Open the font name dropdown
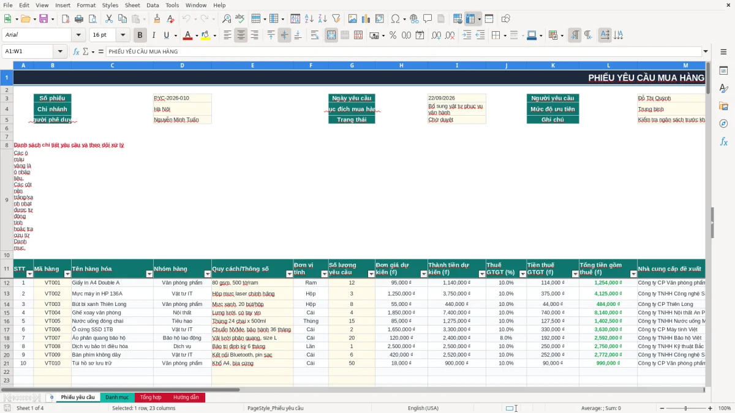735x413 pixels. 78,35
